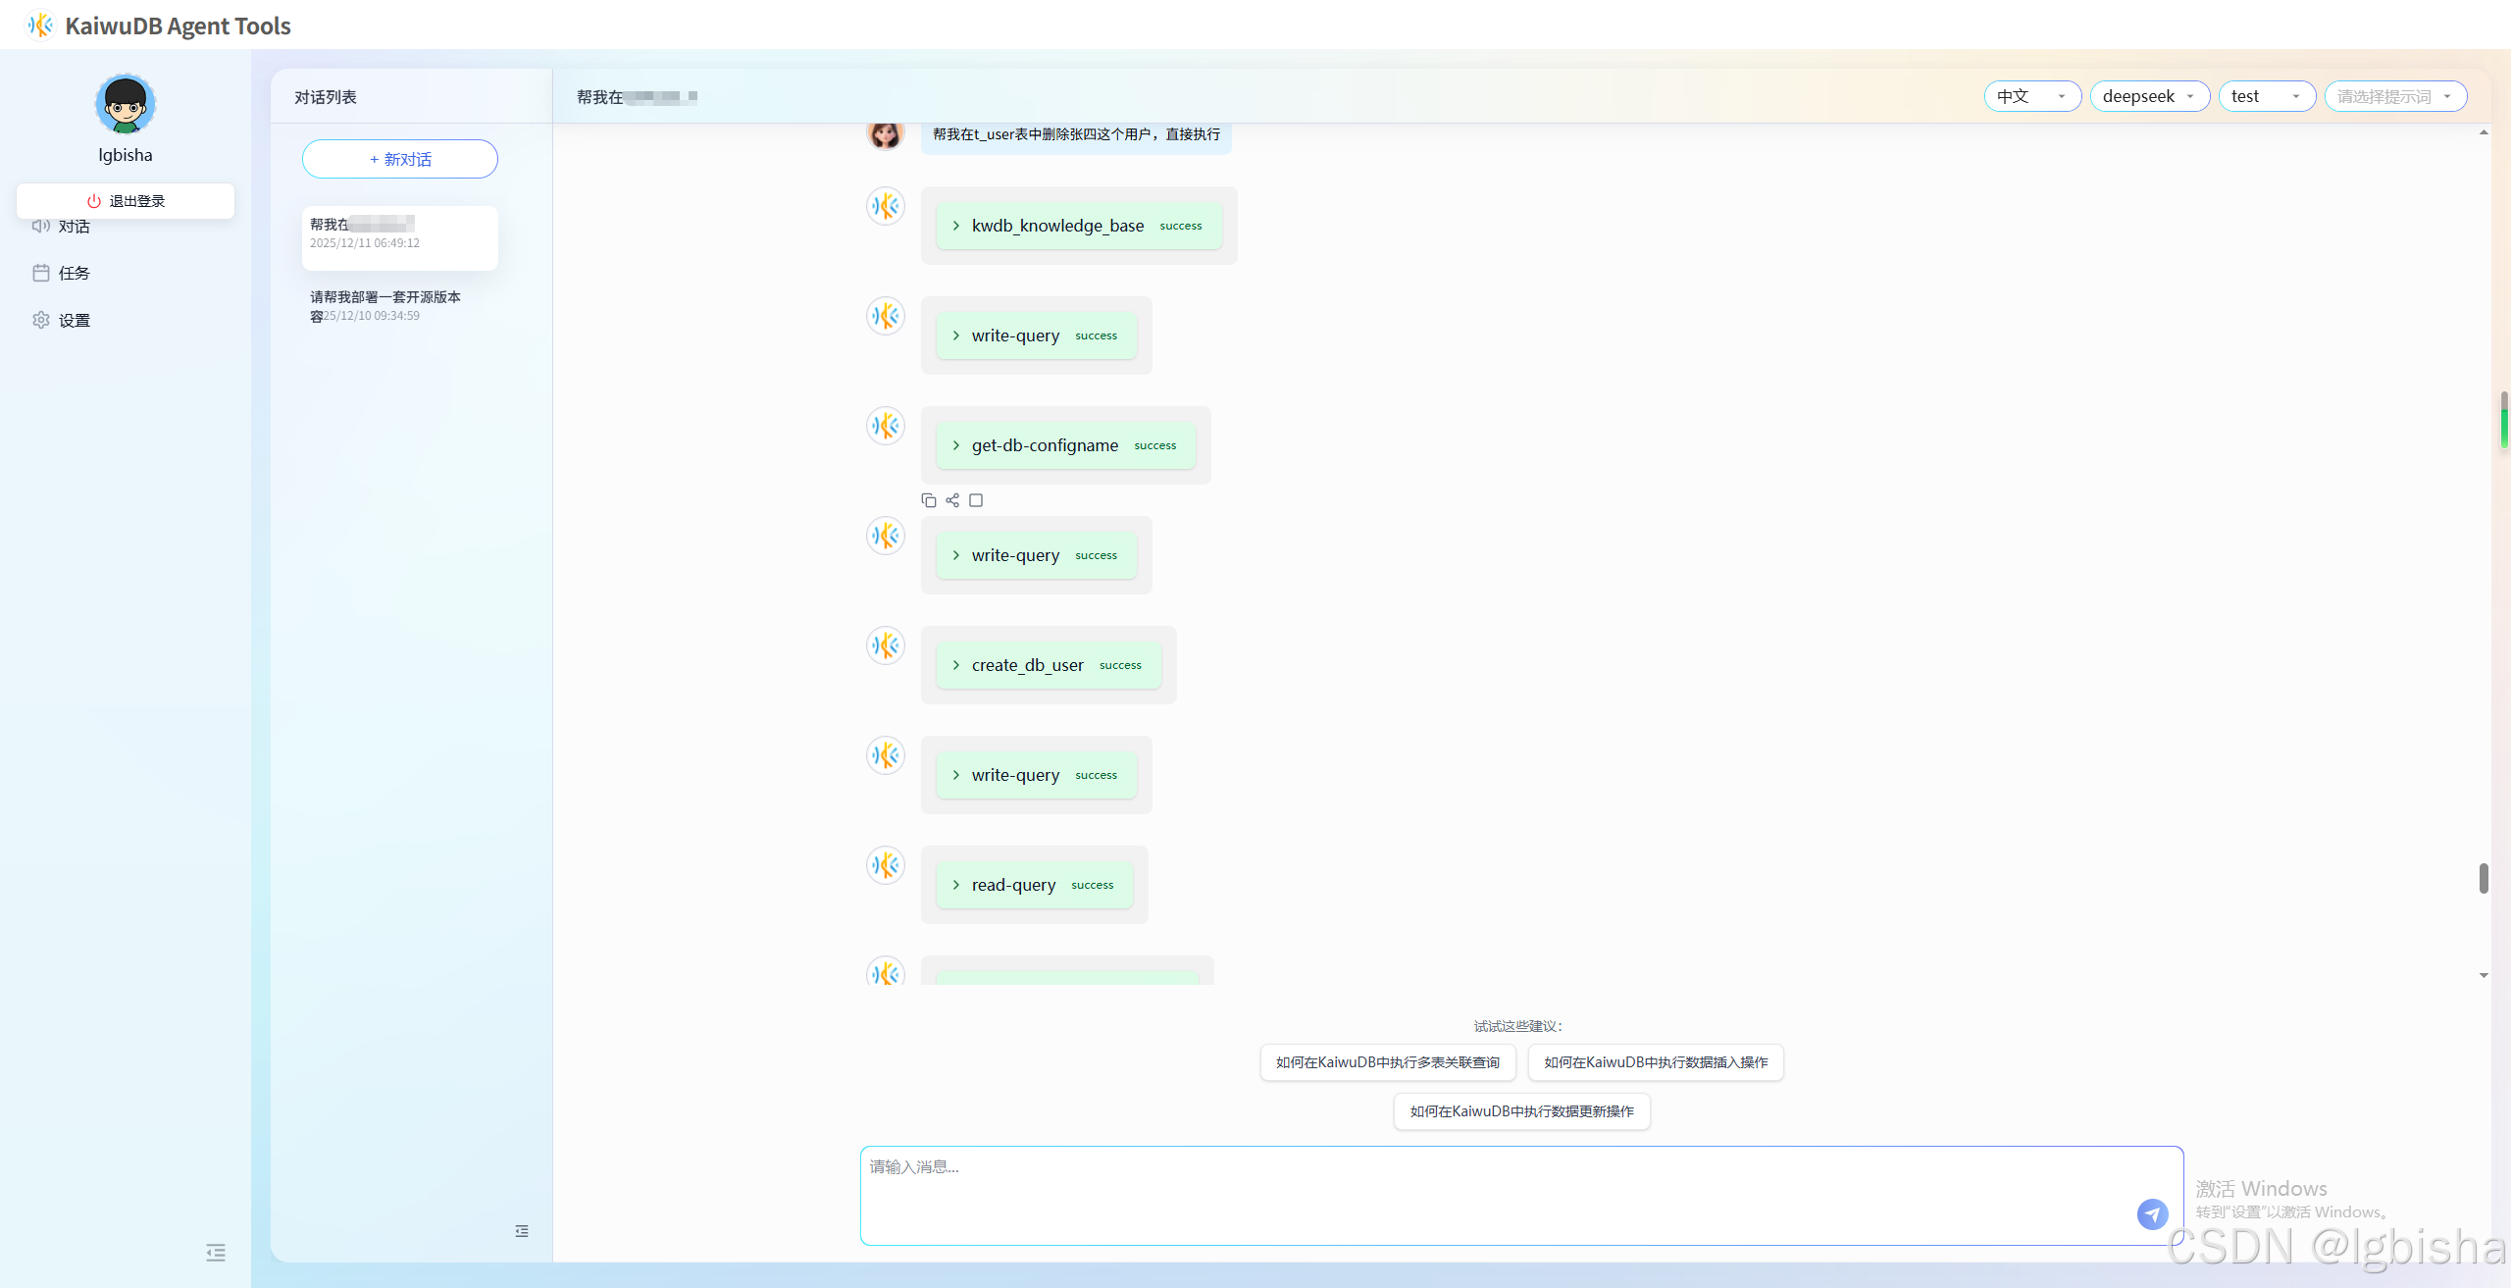
Task: Collapse the conversation list panel icon
Action: pyautogui.click(x=522, y=1230)
